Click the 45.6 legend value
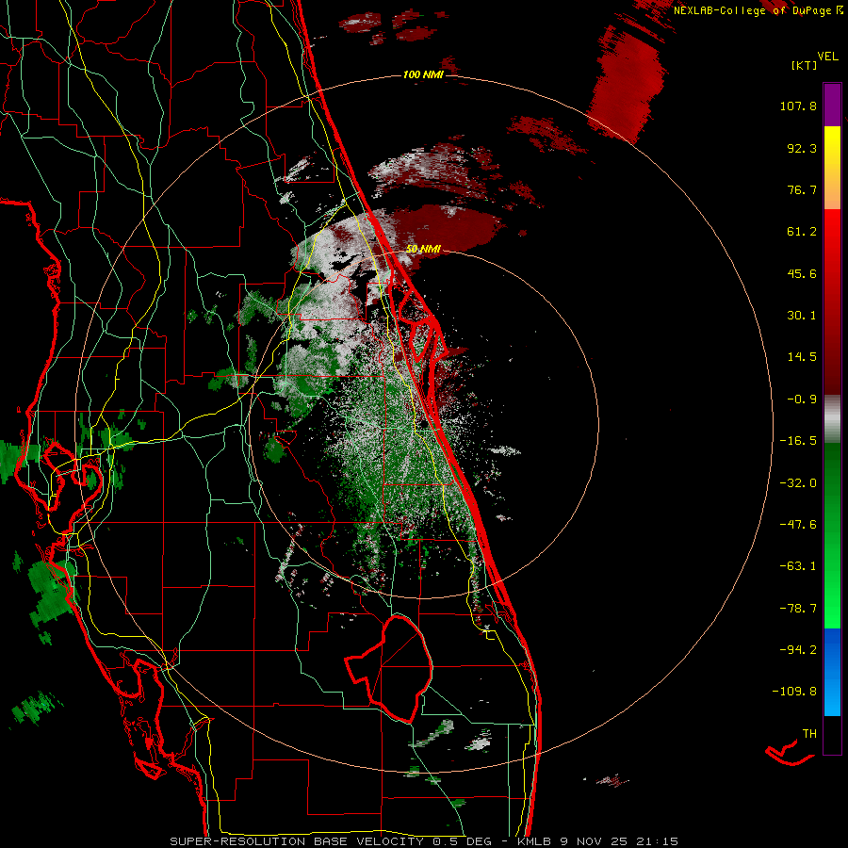This screenshot has height=848, width=848. click(802, 273)
